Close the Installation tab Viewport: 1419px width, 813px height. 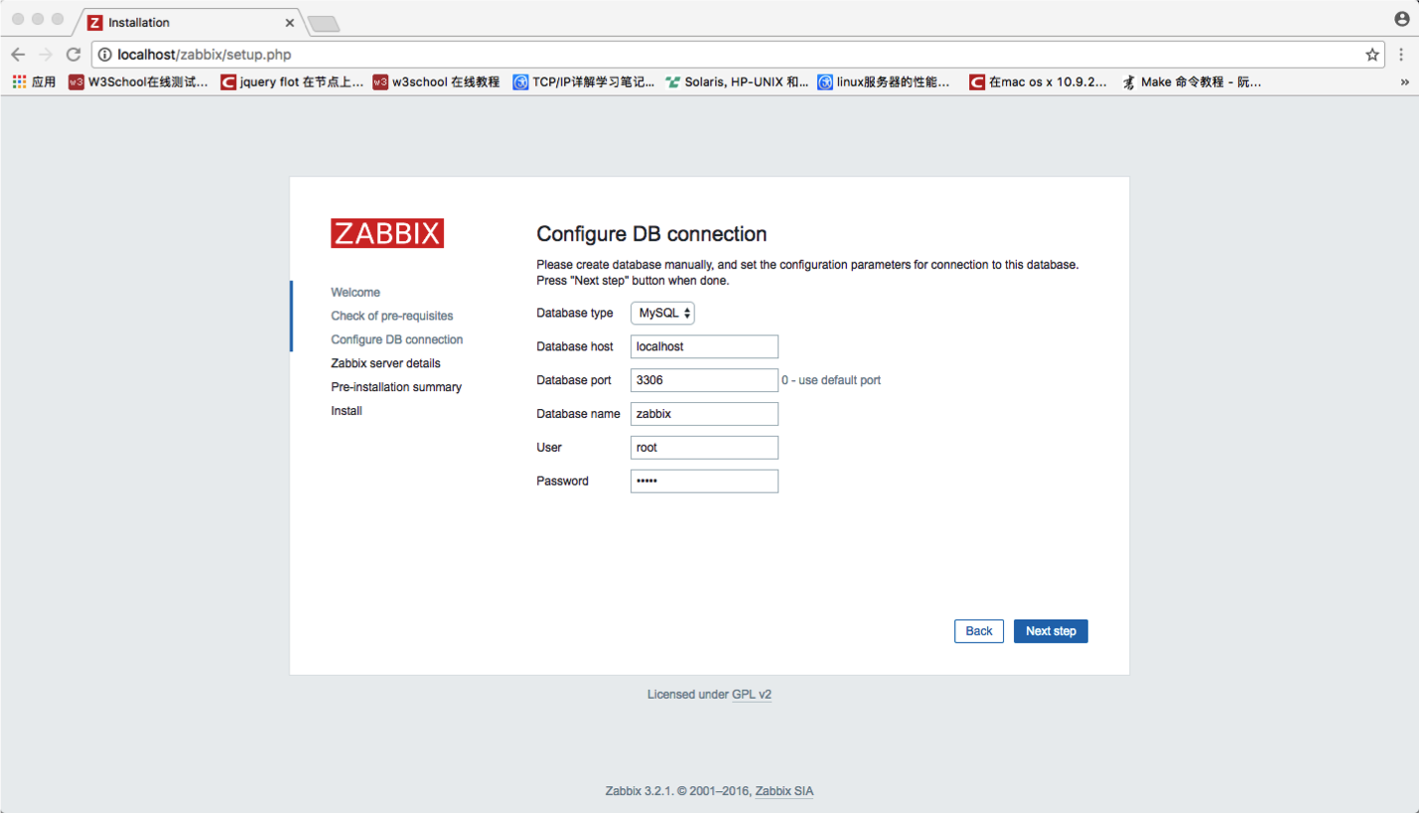click(x=290, y=22)
